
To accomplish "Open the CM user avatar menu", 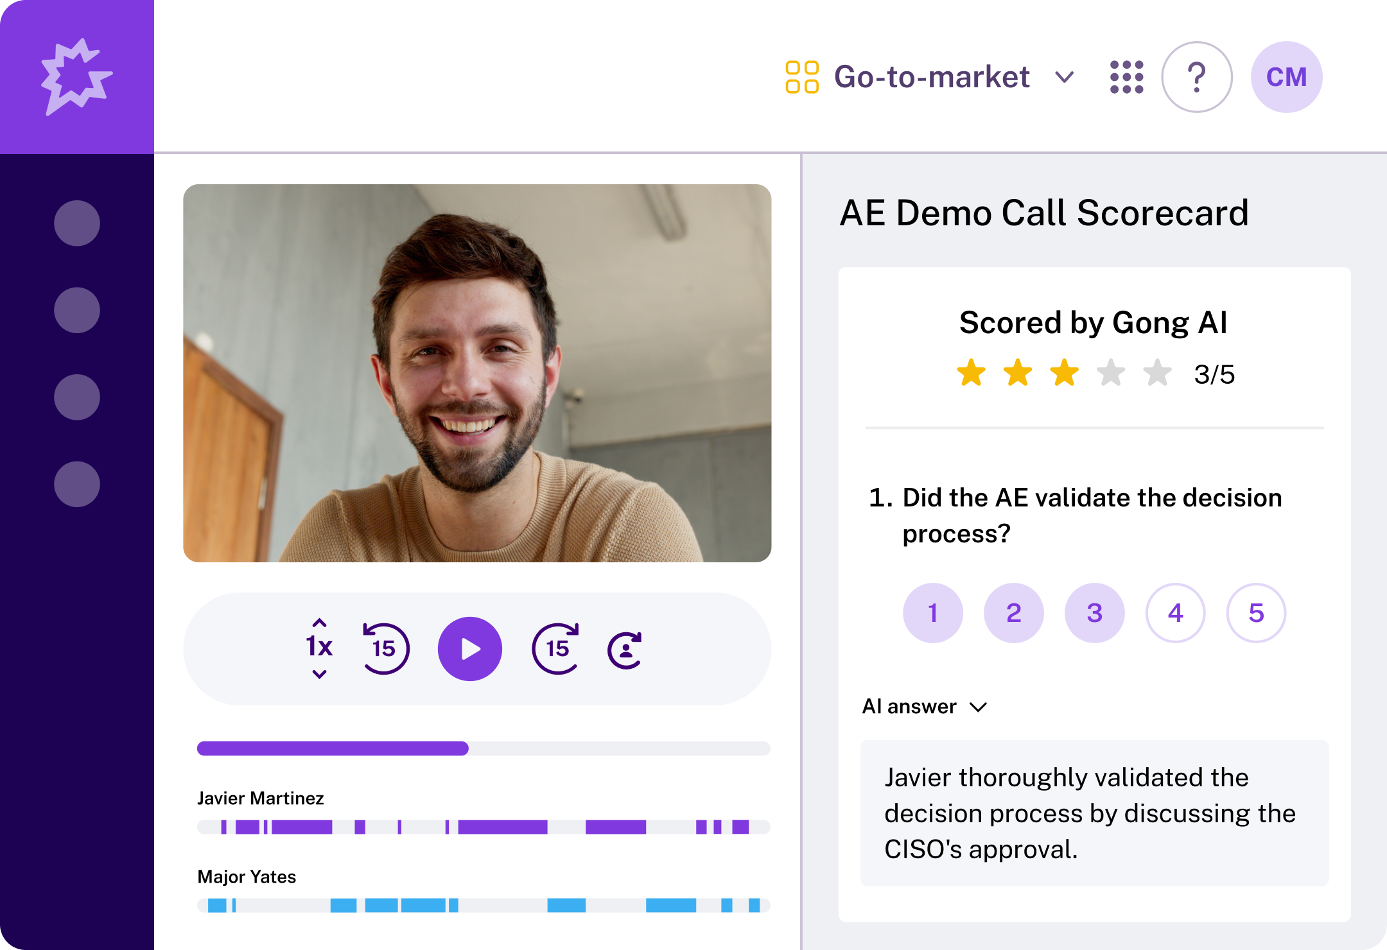I will point(1286,77).
